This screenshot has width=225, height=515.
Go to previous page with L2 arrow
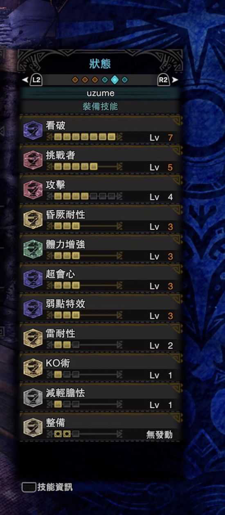click(x=32, y=80)
